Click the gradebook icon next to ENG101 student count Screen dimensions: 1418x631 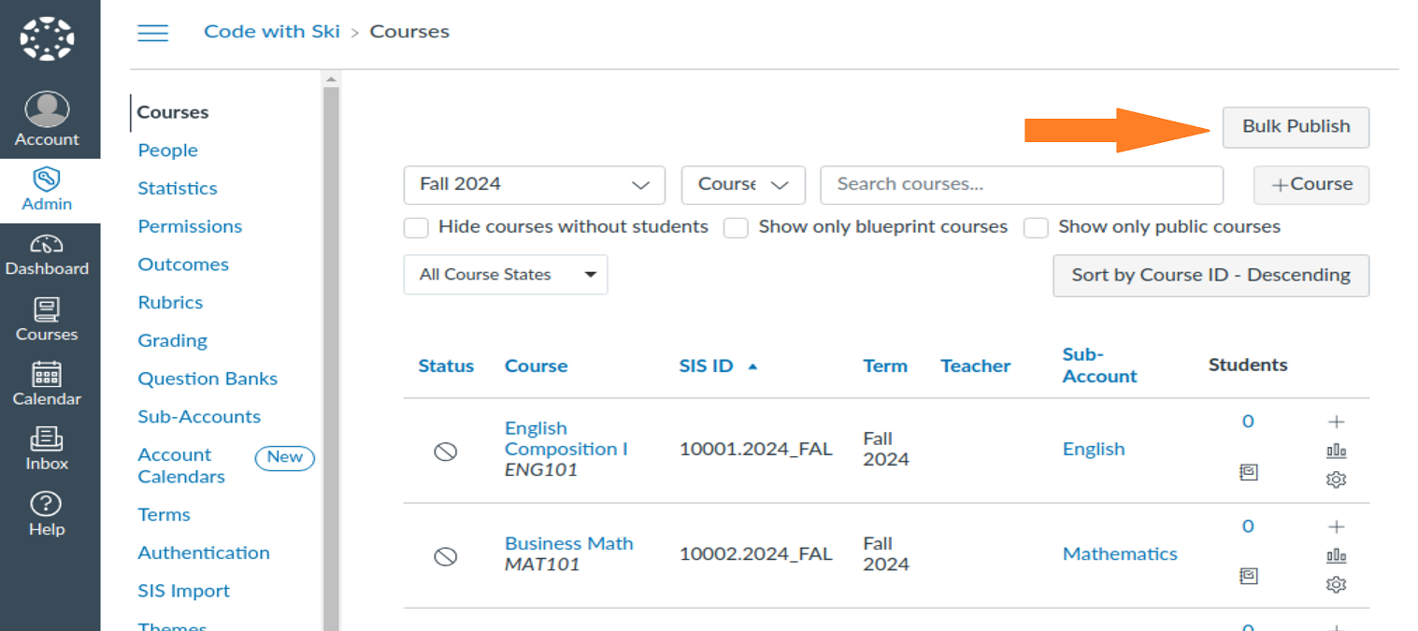coord(1249,472)
